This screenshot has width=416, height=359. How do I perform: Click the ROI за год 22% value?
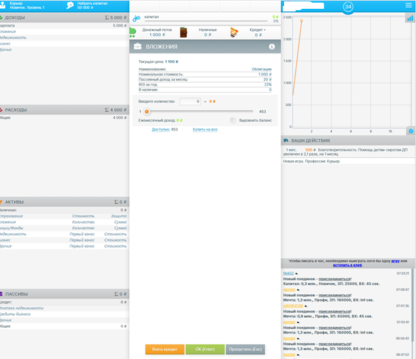pos(268,85)
